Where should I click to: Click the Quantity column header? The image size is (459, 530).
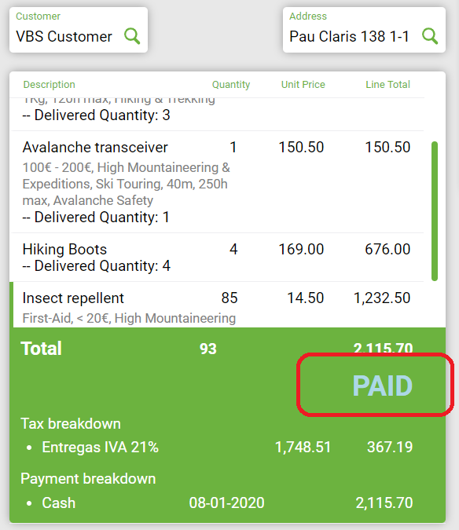click(x=231, y=85)
